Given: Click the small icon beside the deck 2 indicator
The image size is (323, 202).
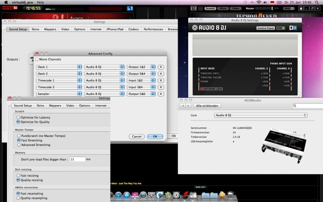Looking at the screenshot, I should point(200,8).
